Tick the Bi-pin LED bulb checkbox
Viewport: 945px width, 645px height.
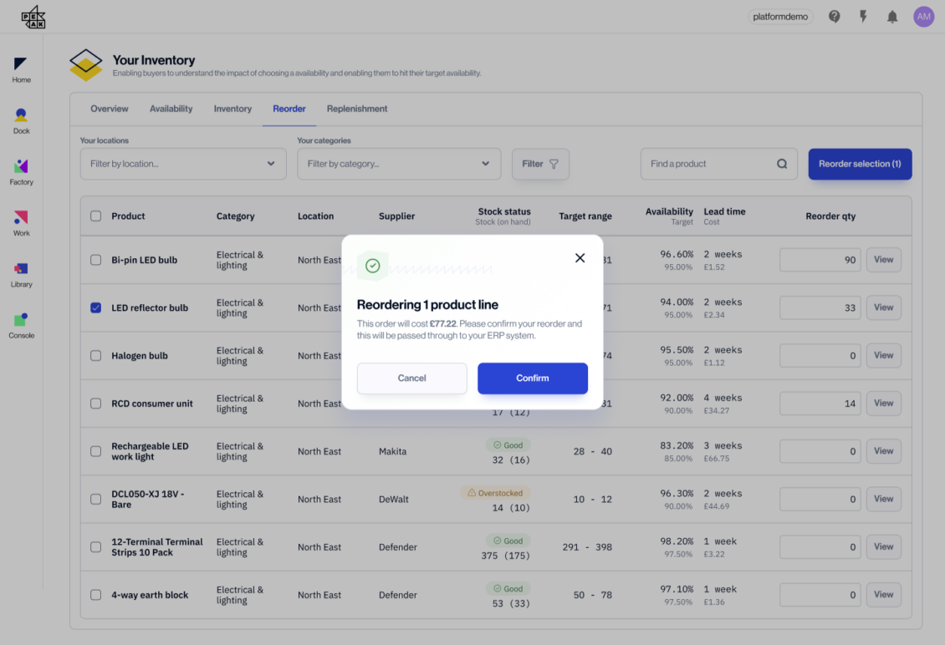coord(95,260)
